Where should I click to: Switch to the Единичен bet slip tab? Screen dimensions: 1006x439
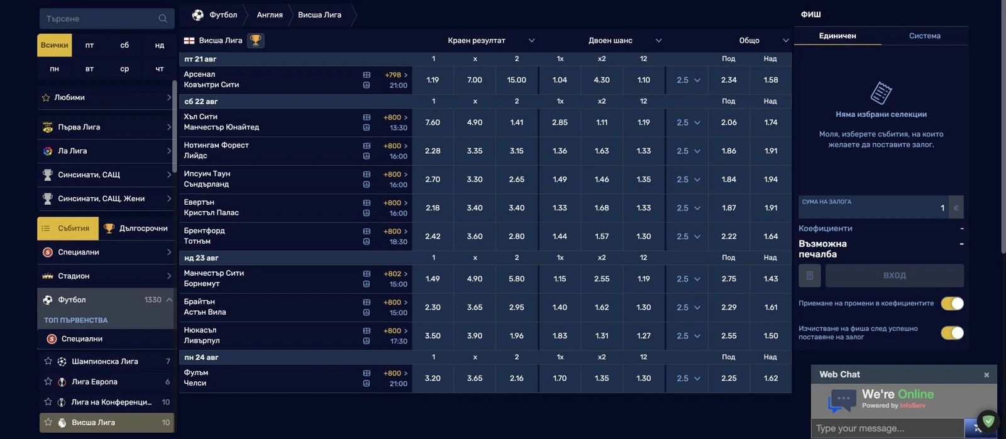[x=837, y=36]
